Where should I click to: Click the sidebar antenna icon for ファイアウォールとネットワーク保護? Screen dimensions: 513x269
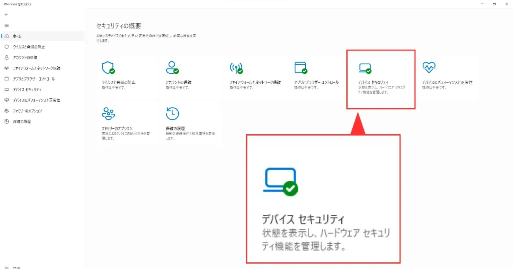tap(6, 68)
